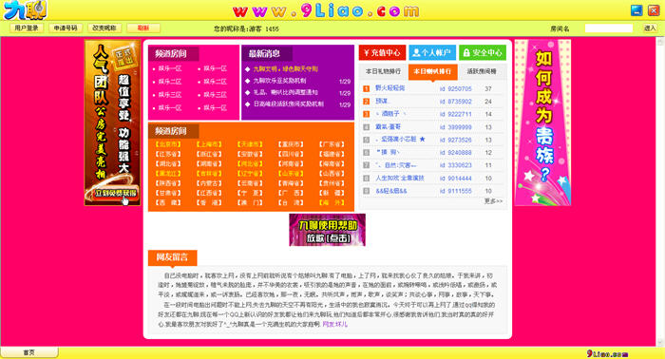The height and width of the screenshot is (359, 665).
Task: Switch to the 本日喇叭排行 tab
Action: tap(432, 71)
